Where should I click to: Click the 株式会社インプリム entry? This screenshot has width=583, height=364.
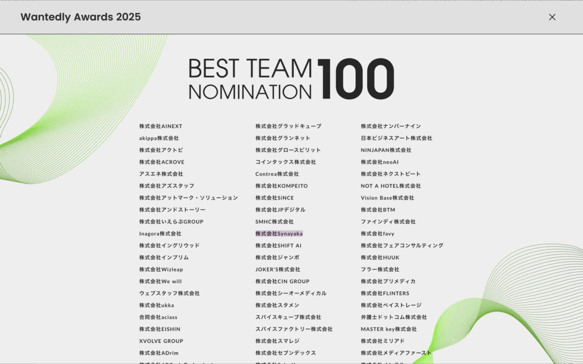(x=164, y=257)
